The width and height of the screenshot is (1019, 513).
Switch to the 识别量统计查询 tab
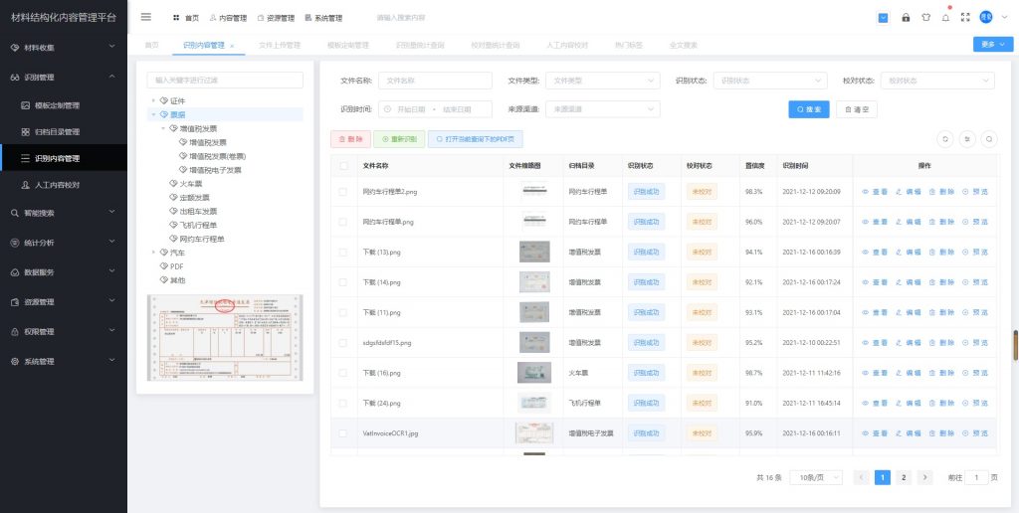(x=421, y=46)
